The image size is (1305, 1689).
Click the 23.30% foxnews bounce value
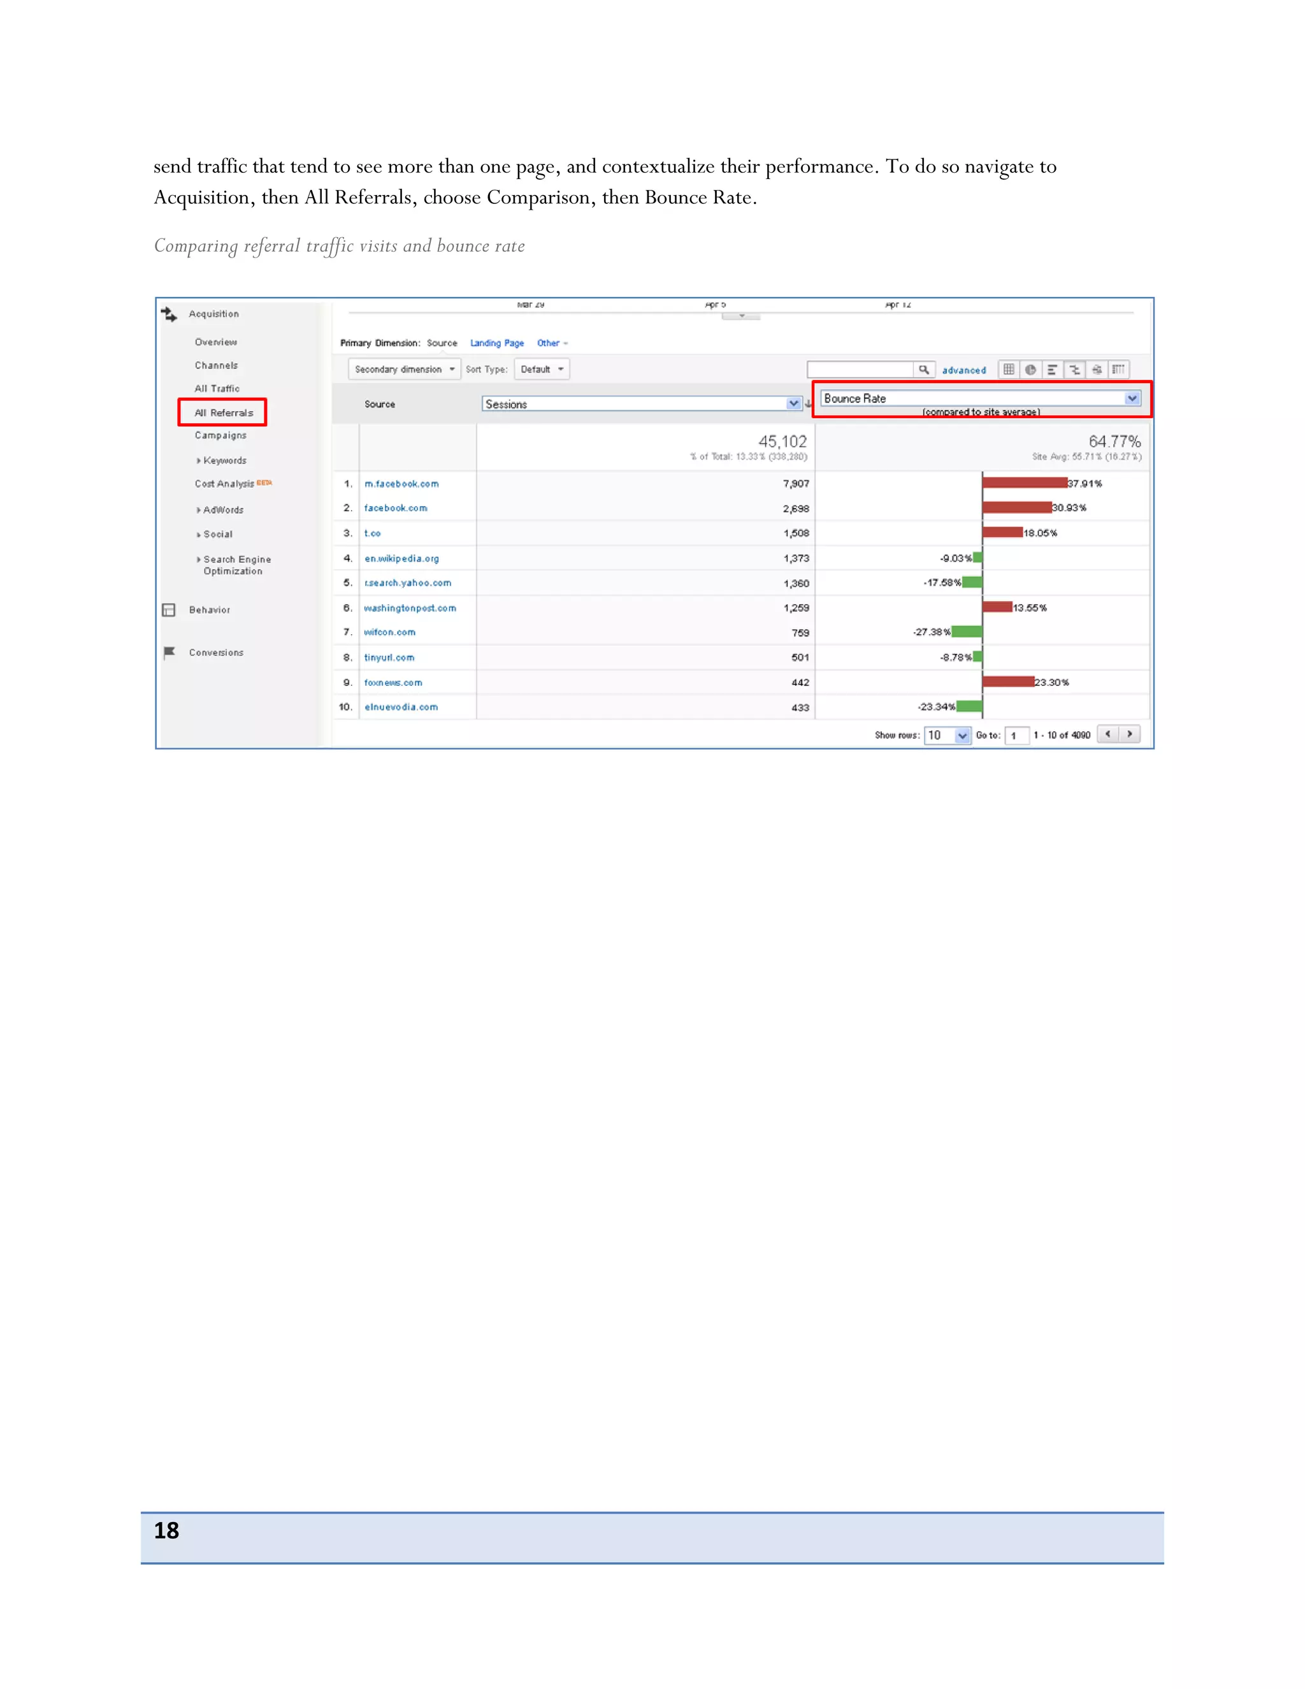click(1052, 683)
